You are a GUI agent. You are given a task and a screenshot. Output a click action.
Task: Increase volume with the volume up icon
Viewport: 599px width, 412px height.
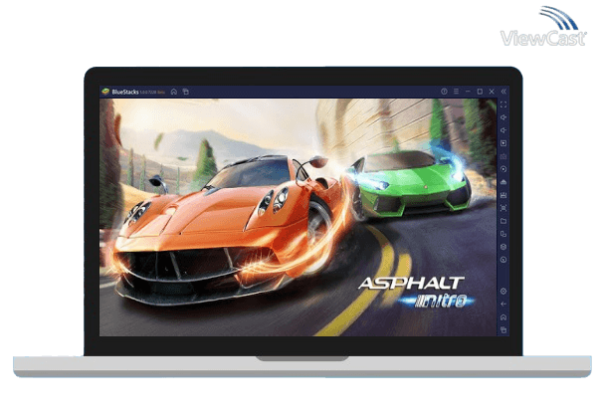503,117
